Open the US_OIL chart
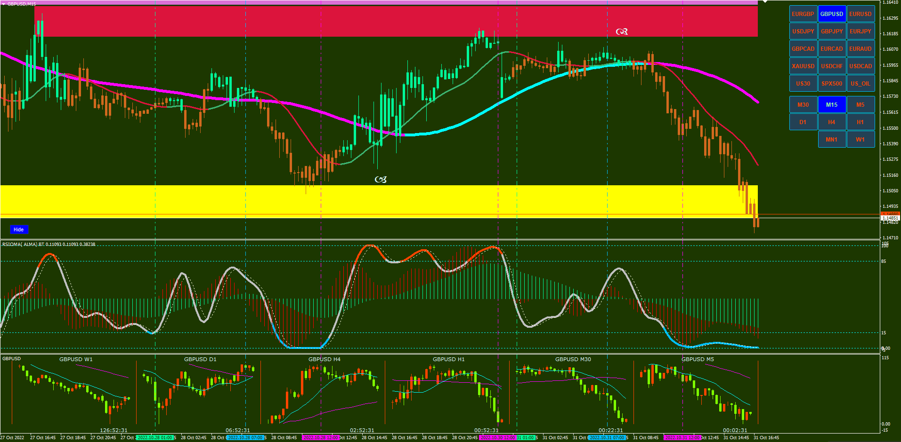 pos(860,84)
